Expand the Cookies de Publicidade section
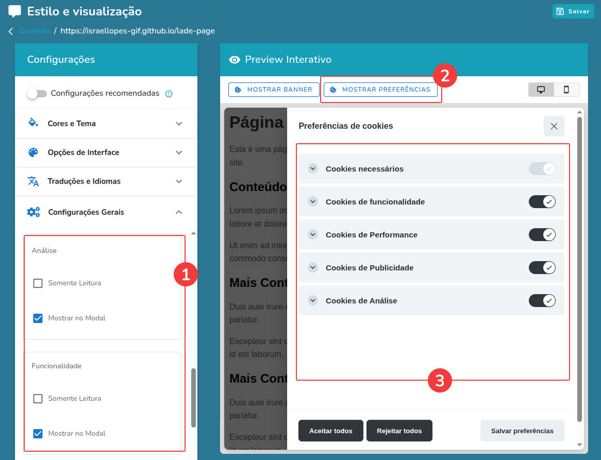The height and width of the screenshot is (460, 601). [x=312, y=267]
